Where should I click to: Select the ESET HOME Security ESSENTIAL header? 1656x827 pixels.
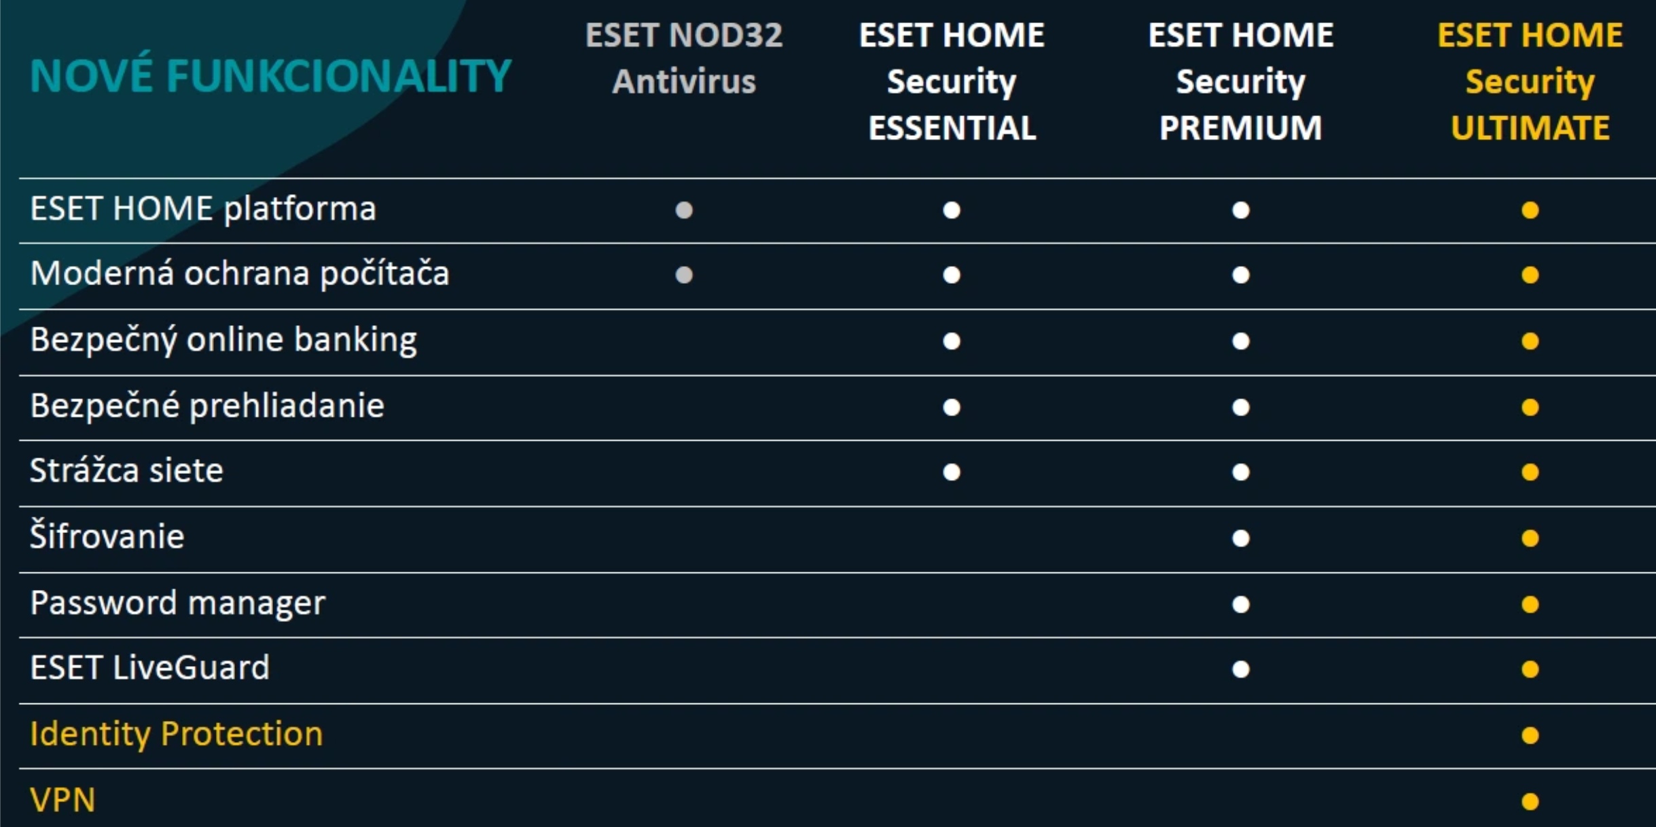click(952, 81)
